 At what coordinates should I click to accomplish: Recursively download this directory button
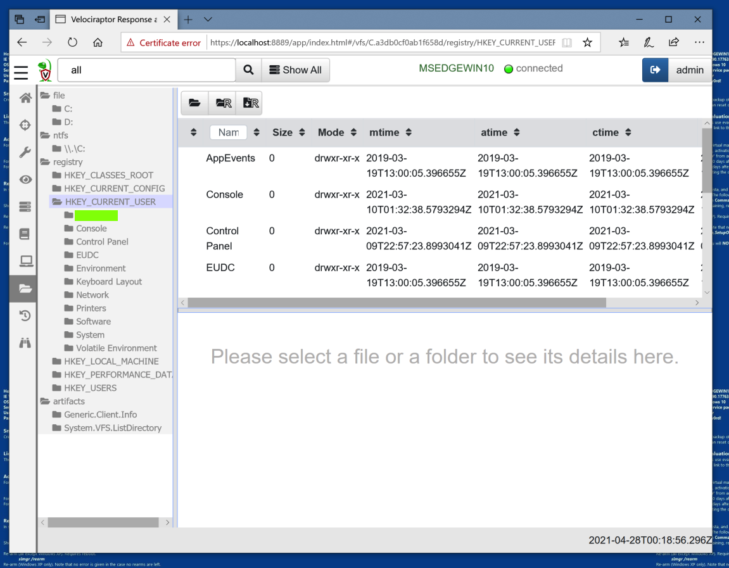point(250,103)
